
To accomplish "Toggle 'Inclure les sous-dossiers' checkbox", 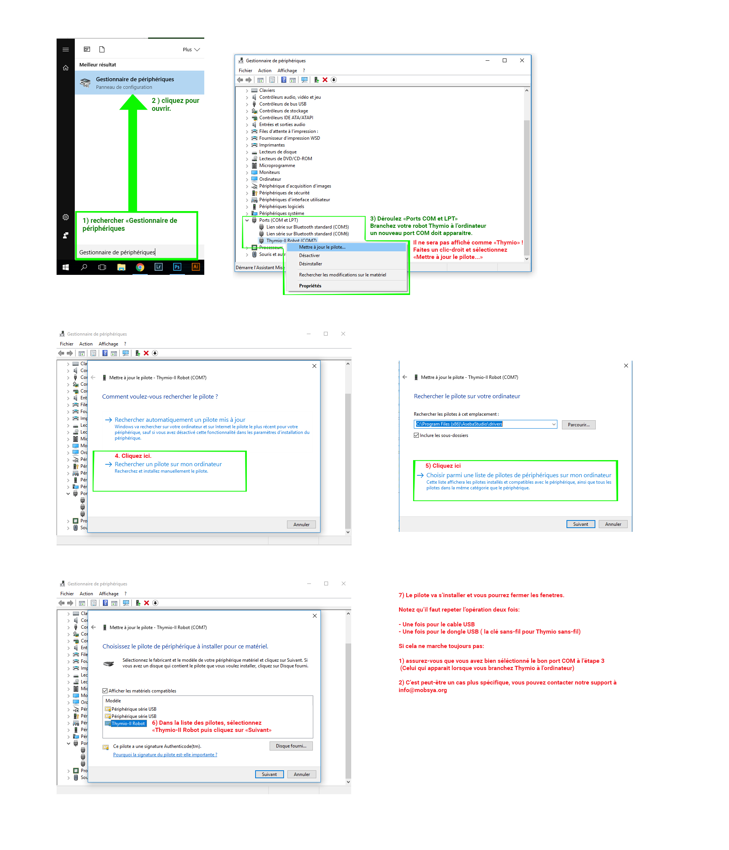I will [417, 435].
